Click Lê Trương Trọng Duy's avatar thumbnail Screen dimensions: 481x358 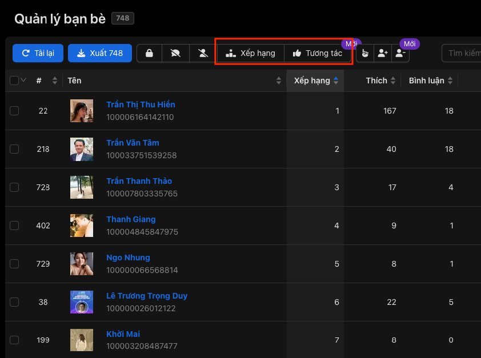tap(82, 302)
